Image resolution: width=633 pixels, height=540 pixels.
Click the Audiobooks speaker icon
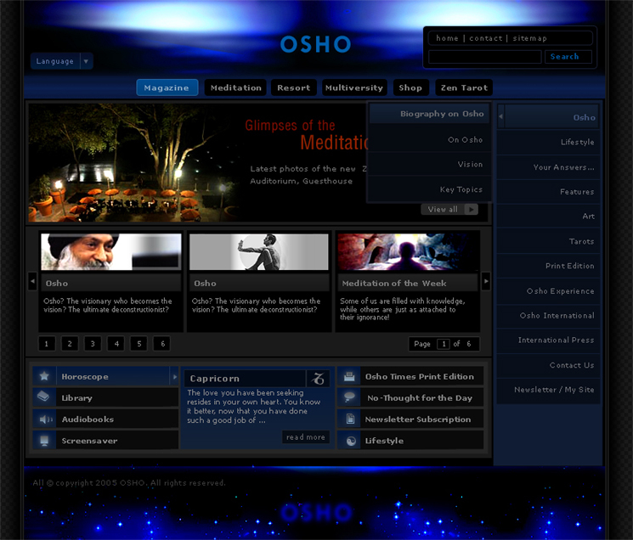point(44,419)
